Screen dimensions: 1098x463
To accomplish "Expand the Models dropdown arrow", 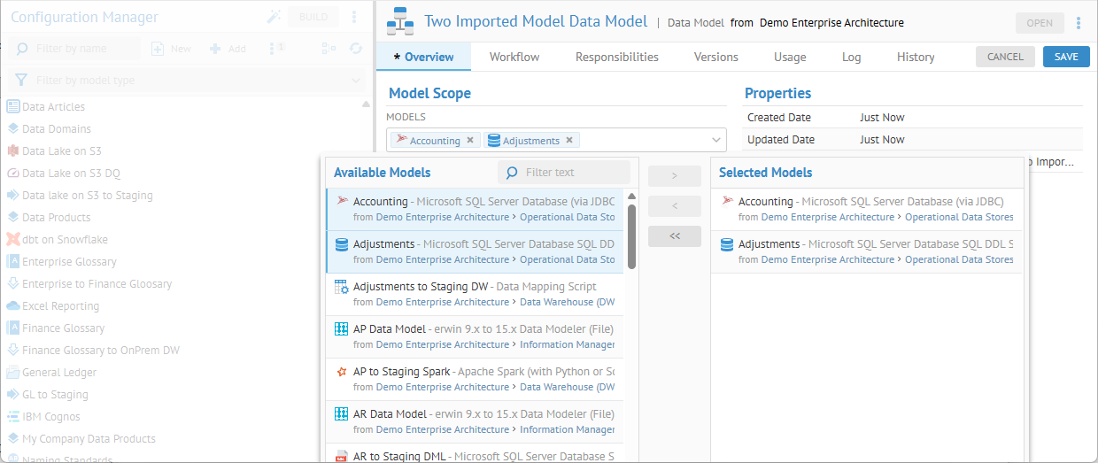I will [x=715, y=140].
